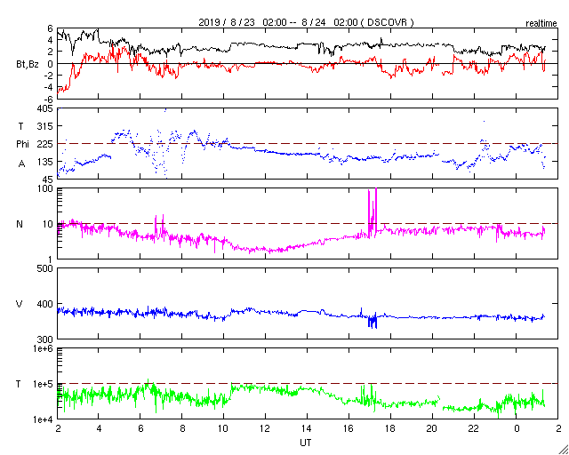Viewport: 569px width, 455px height.
Task: Click the '16' hour tick on UT axis
Action: click(x=349, y=428)
